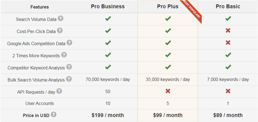Click red cross for Pro Plus API Requests

pos(168,91)
